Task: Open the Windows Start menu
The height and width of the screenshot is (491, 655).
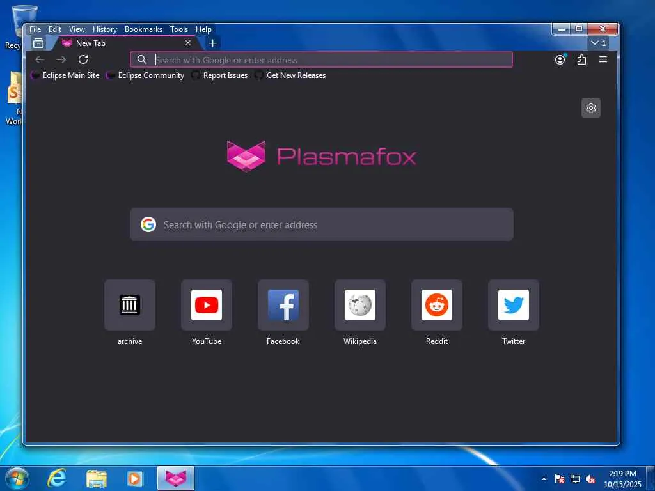Action: (x=17, y=478)
